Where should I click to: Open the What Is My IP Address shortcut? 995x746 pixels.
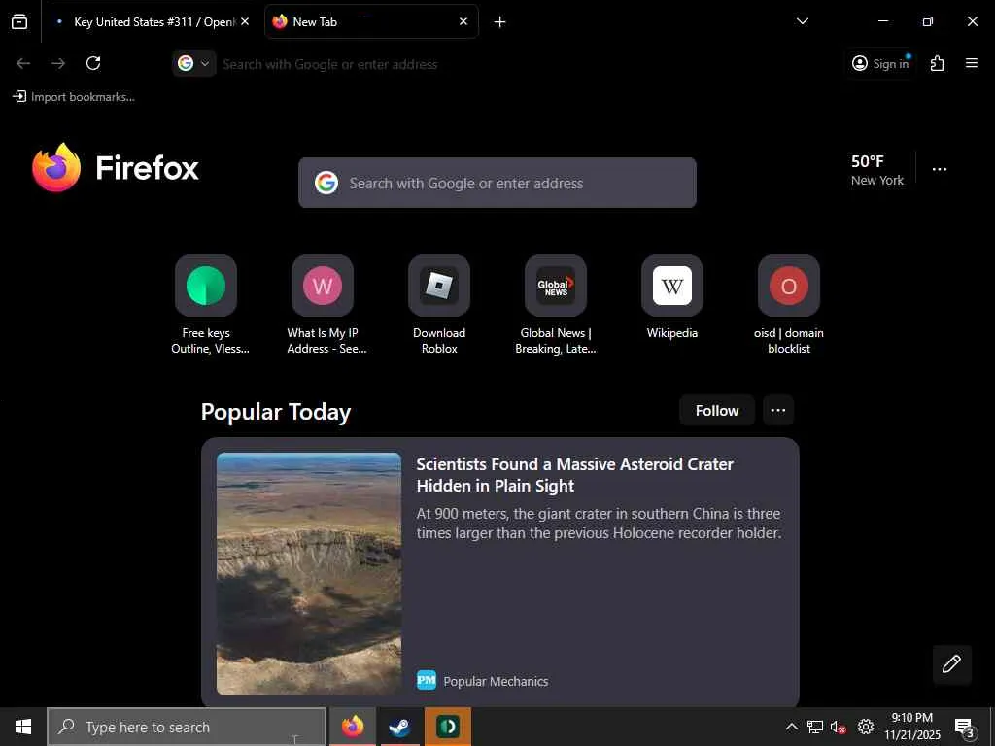(323, 304)
